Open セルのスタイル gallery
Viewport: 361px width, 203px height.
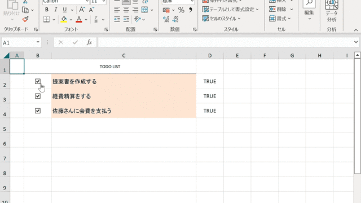(x=222, y=19)
